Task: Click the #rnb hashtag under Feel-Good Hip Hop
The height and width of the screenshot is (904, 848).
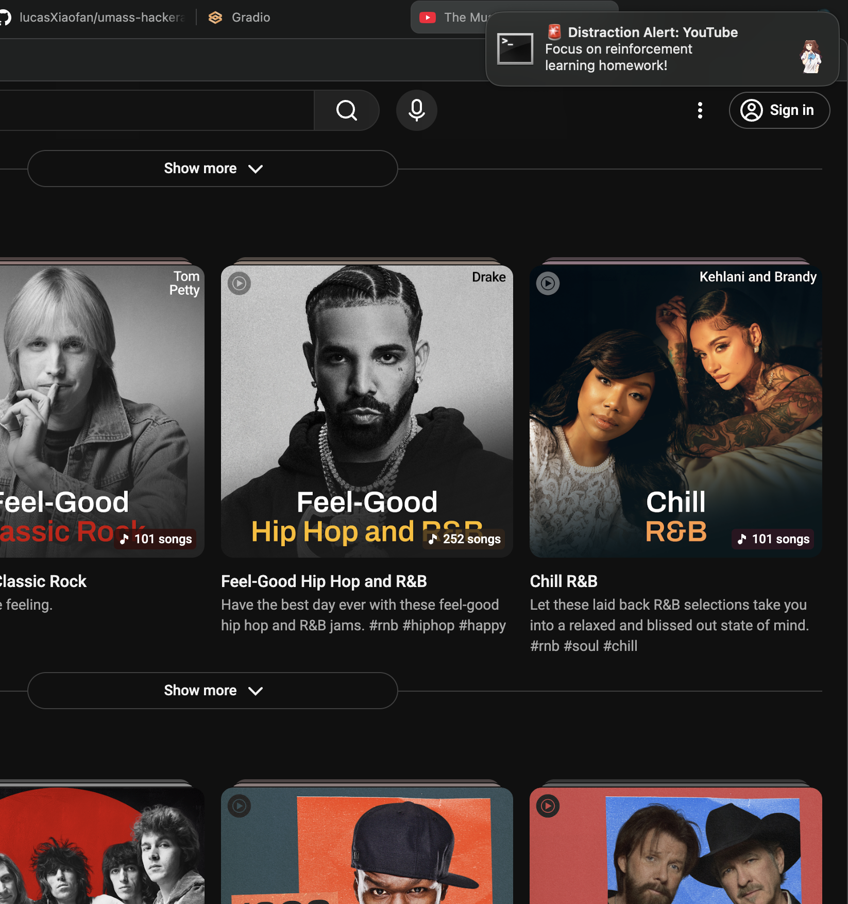Action: click(x=384, y=625)
